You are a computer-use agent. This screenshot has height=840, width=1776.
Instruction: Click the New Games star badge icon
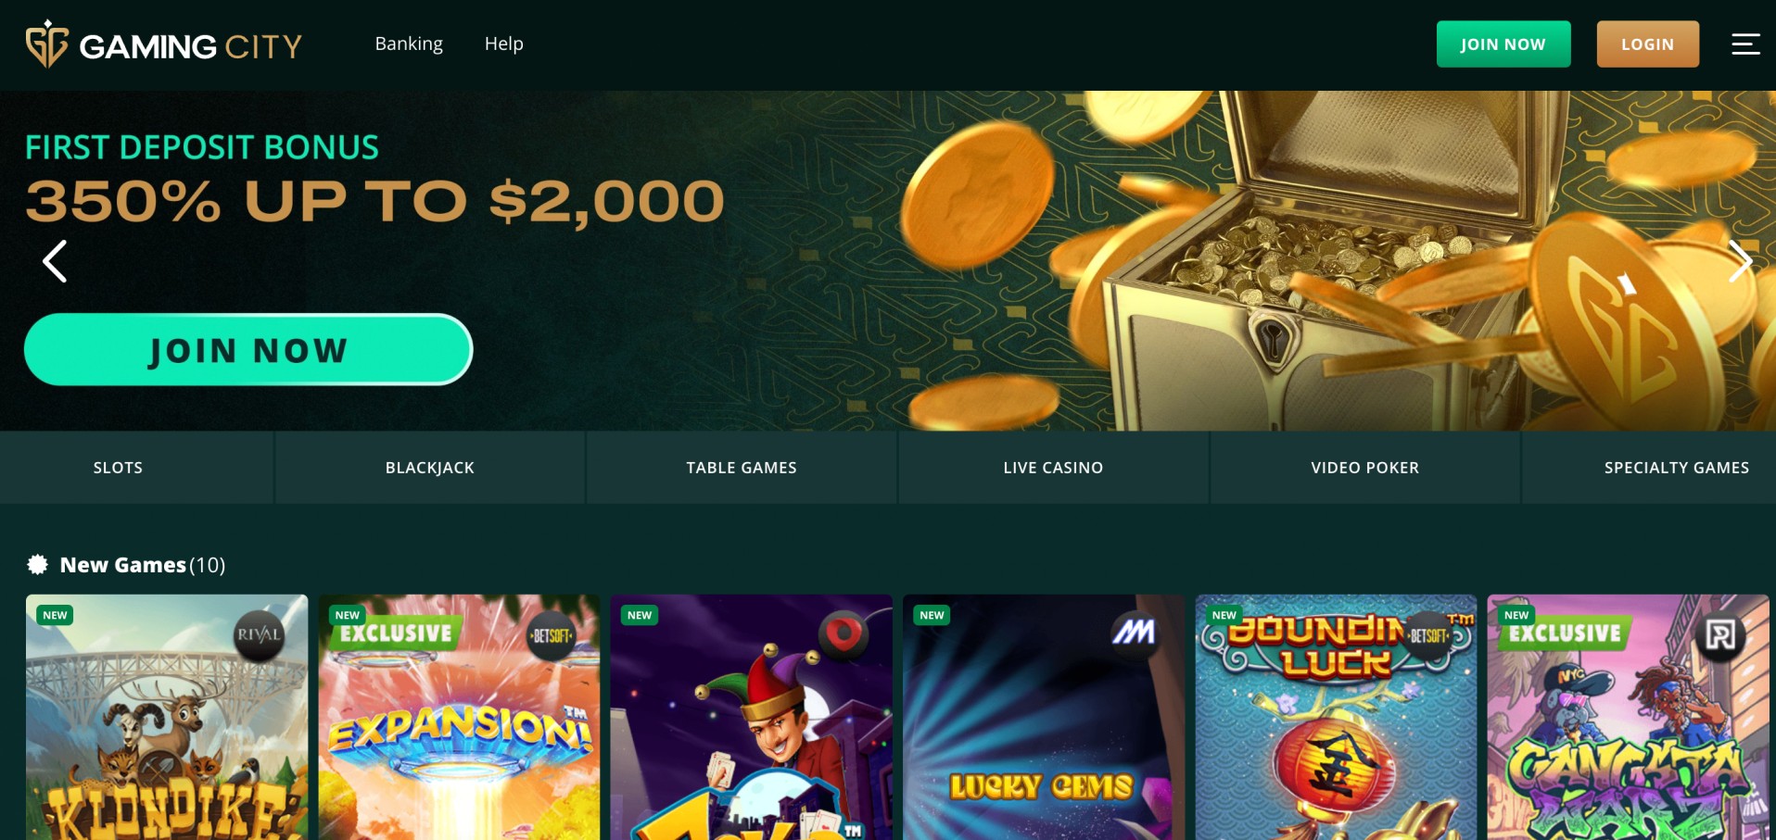click(37, 564)
